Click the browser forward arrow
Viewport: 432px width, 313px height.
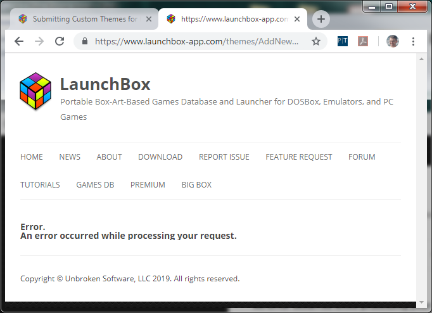(39, 41)
